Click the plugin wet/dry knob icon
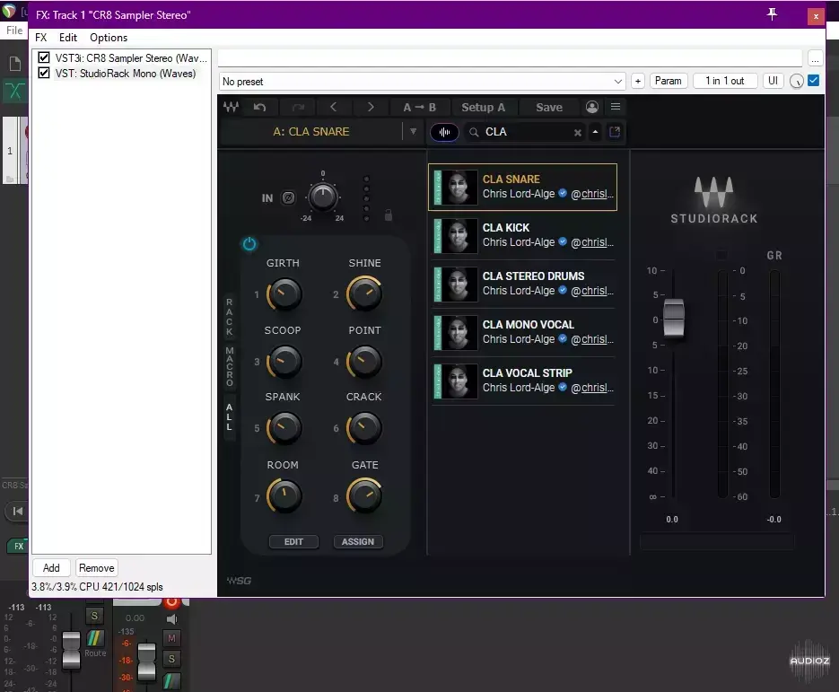 [796, 82]
